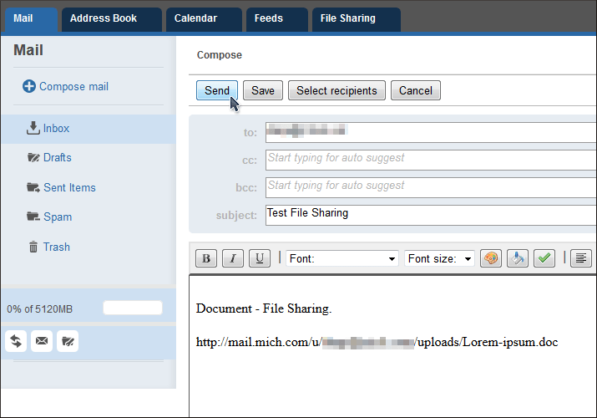Screen dimensions: 597x418
Task: Click the green checkmark spellcheck icon
Action: pos(545,258)
